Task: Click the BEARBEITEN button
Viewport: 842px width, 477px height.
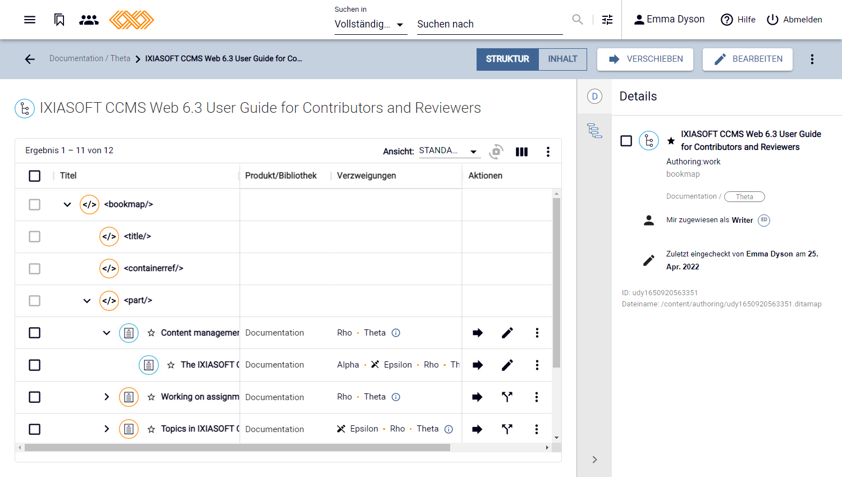Action: 748,59
